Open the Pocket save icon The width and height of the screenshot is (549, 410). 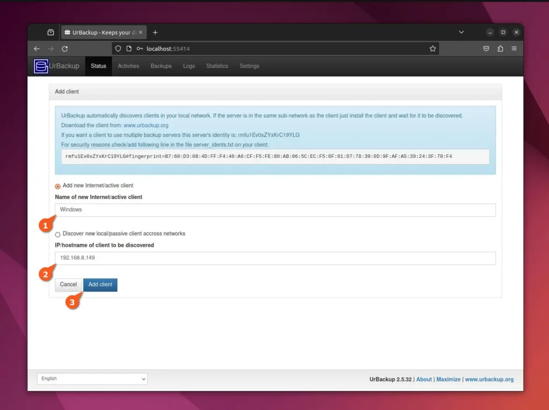tap(486, 49)
